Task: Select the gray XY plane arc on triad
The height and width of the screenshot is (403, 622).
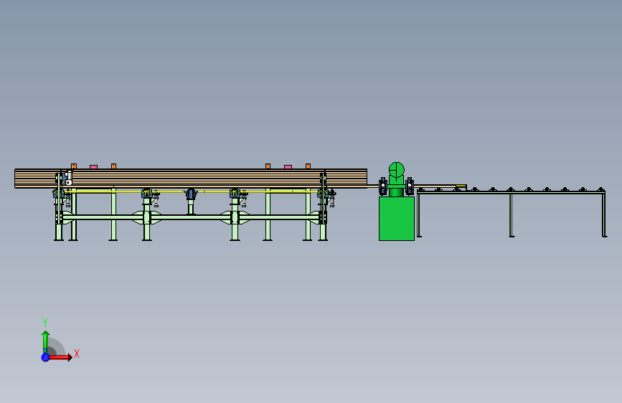Action: click(57, 346)
